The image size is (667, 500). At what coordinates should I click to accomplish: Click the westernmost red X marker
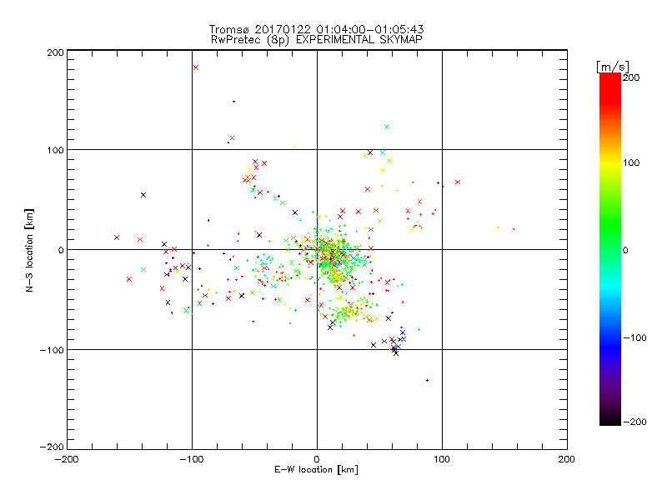117,237
